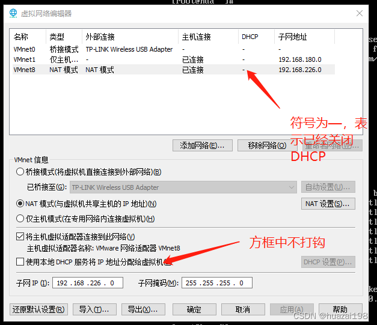377x325 pixels.
Task: Select the NAT 模式 radio button
Action: pos(20,204)
